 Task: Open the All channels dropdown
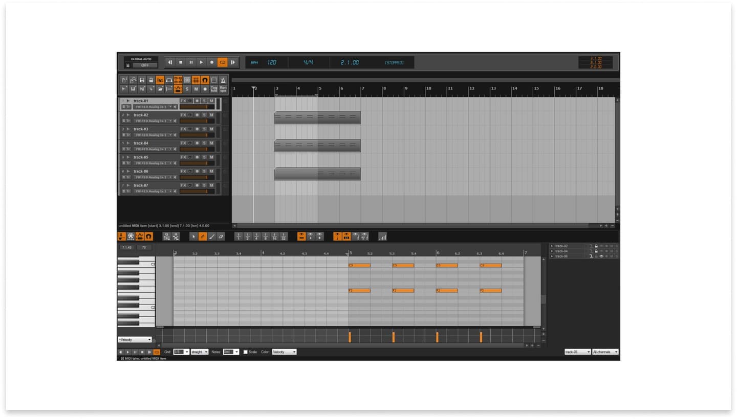(x=606, y=352)
